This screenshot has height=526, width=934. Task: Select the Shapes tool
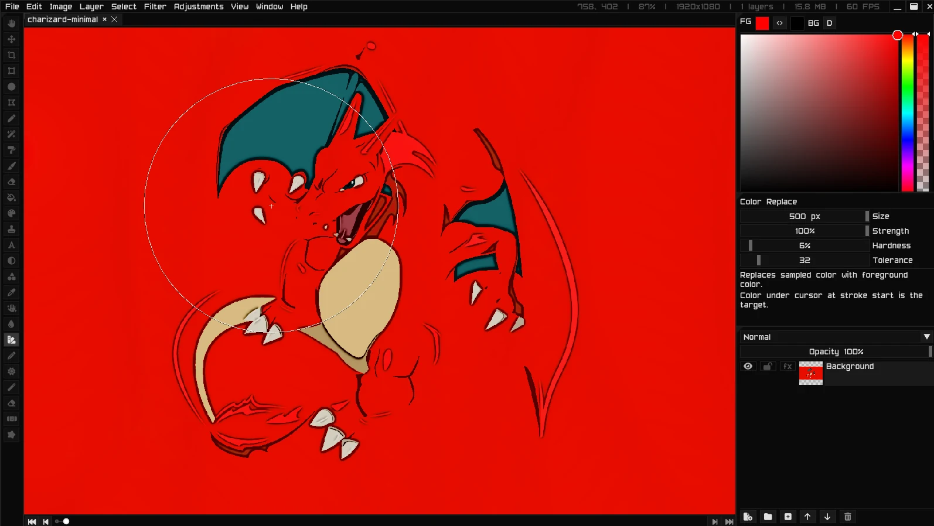[11, 276]
